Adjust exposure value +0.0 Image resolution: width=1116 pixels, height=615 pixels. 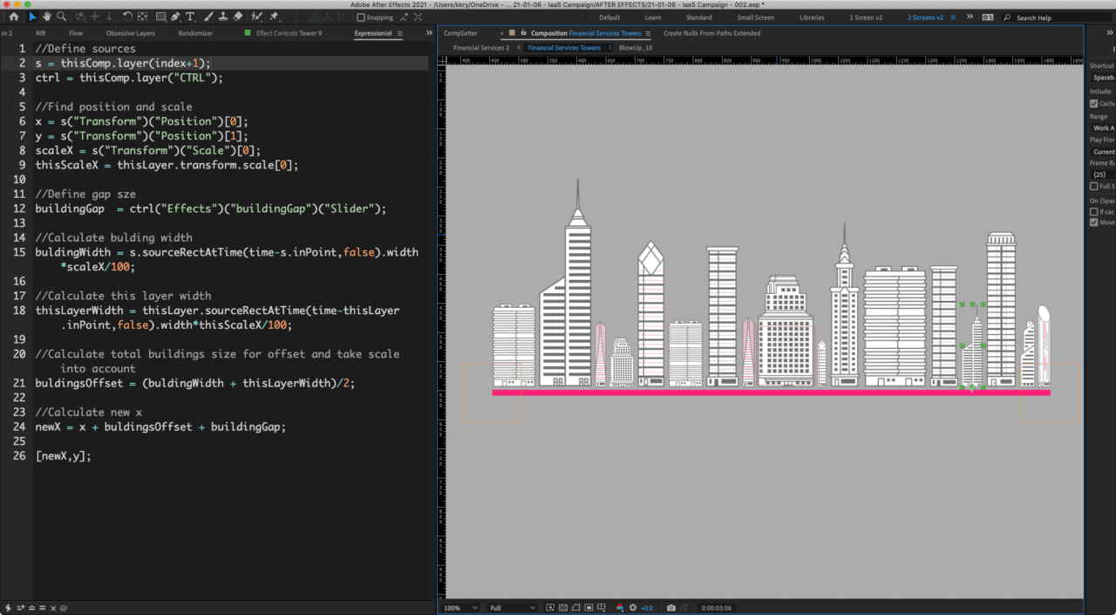click(x=647, y=608)
